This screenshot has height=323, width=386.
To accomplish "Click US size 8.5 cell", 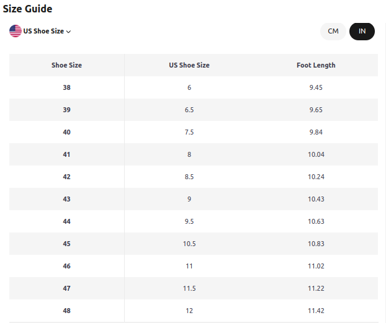I will 189,177.
